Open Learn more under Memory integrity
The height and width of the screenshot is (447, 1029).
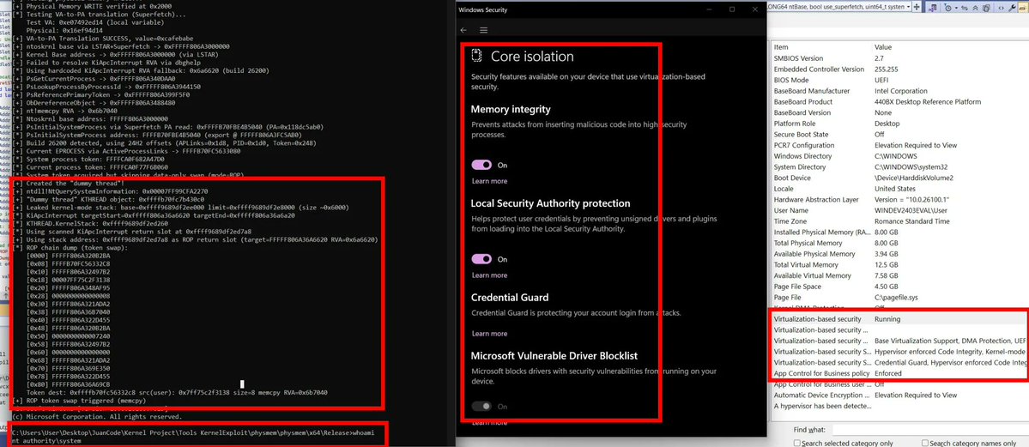(x=489, y=181)
